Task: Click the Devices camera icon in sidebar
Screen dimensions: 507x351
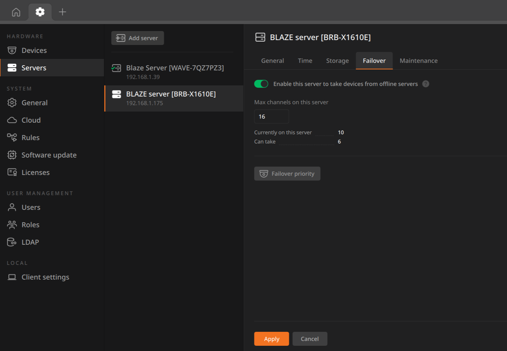Action: tap(12, 51)
